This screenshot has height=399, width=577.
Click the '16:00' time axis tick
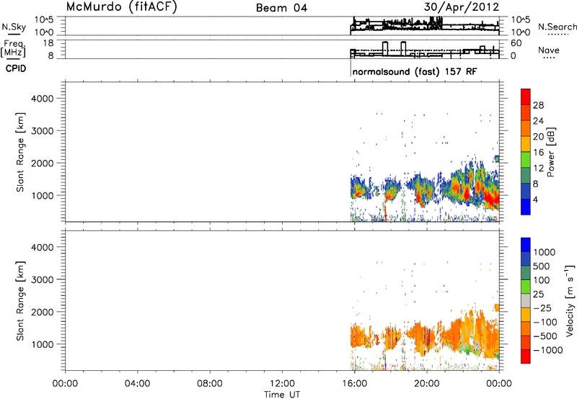point(354,384)
